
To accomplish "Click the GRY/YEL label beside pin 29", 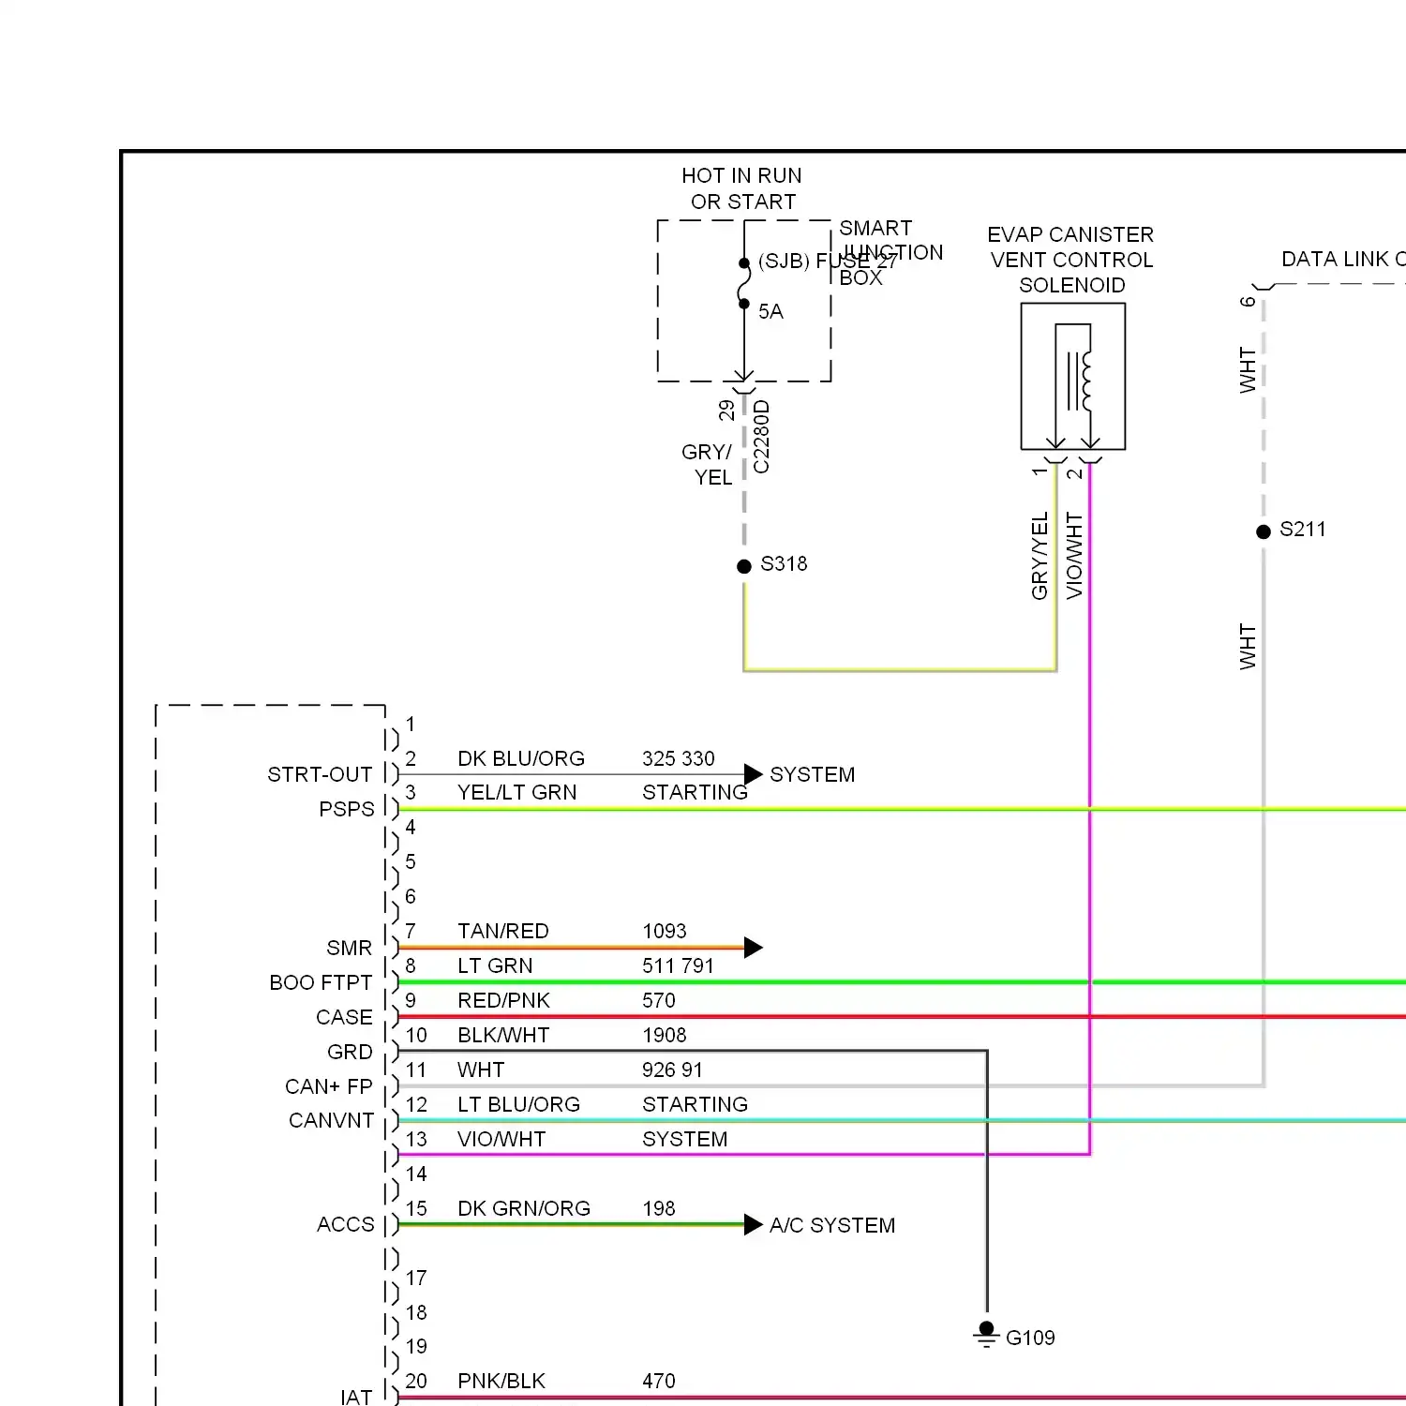I will pos(708,465).
